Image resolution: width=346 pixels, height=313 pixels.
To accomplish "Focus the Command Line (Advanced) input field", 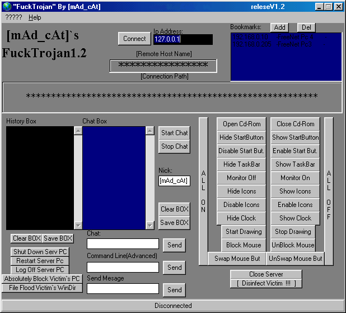I will point(123,268).
